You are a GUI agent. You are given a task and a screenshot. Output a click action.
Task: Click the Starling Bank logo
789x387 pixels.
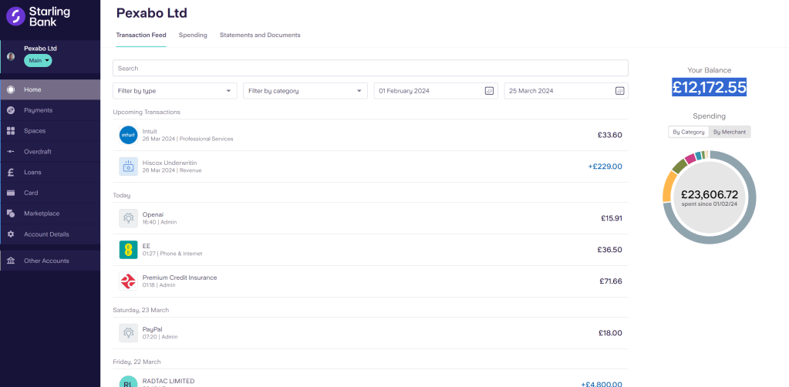click(x=39, y=17)
